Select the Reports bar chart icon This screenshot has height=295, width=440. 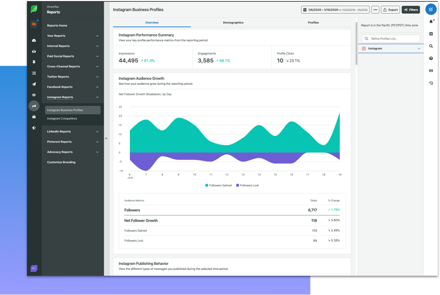pos(34,106)
